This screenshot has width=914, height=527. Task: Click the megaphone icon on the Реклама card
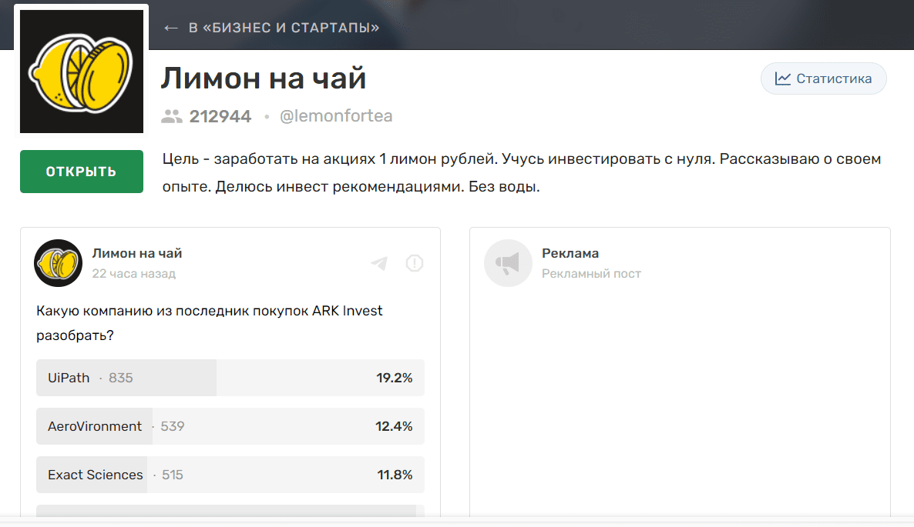coord(508,262)
